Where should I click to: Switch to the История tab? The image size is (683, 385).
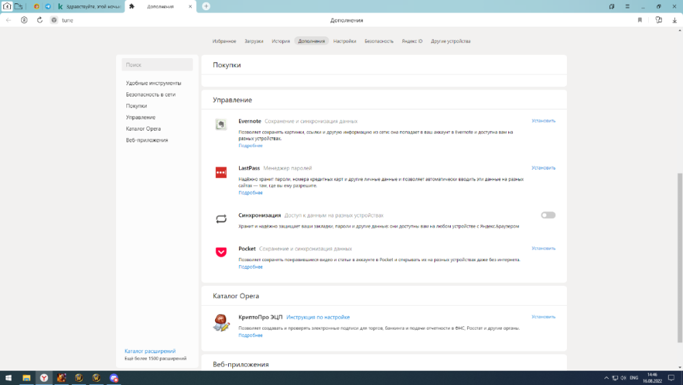pyautogui.click(x=281, y=41)
